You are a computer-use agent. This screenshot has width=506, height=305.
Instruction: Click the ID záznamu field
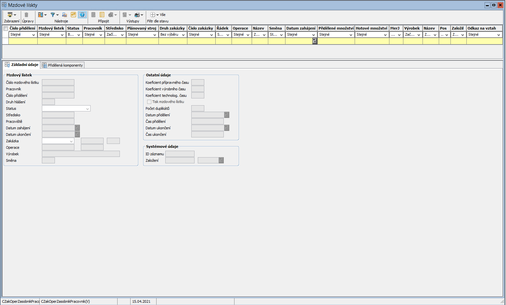(180, 154)
